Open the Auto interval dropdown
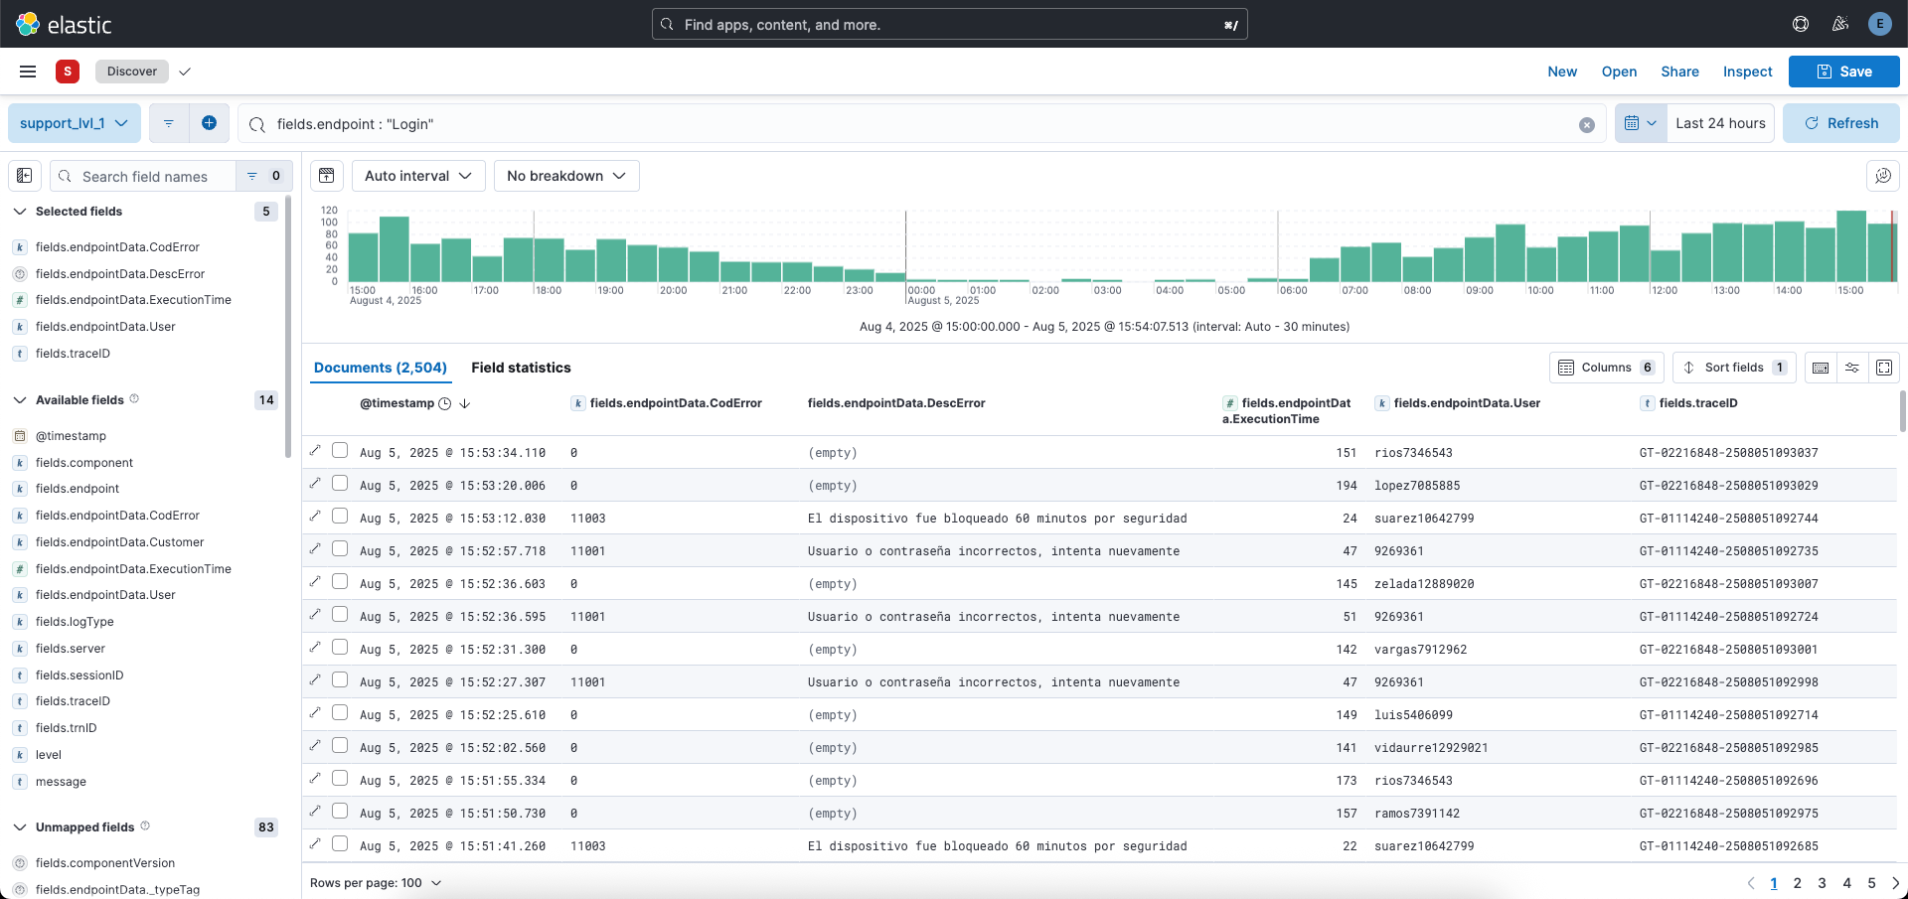 [x=417, y=175]
